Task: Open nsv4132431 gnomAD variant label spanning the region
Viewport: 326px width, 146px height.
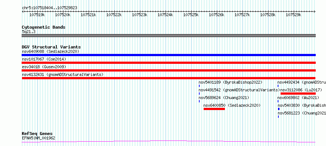Action: click(63, 74)
